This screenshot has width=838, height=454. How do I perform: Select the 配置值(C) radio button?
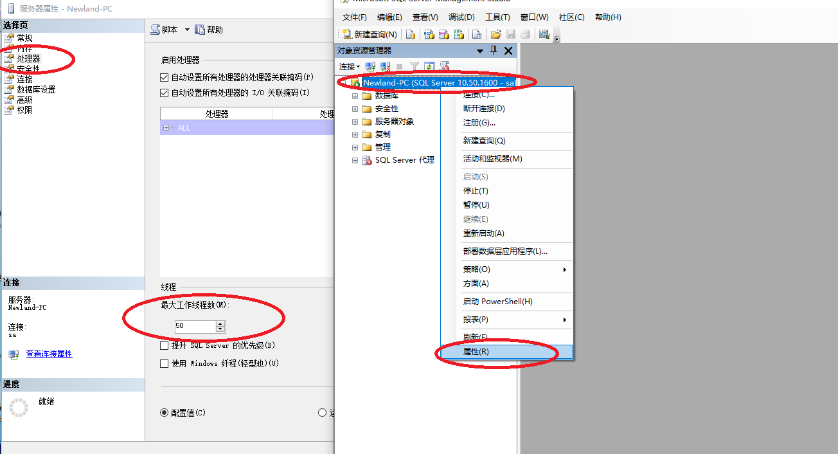point(164,413)
